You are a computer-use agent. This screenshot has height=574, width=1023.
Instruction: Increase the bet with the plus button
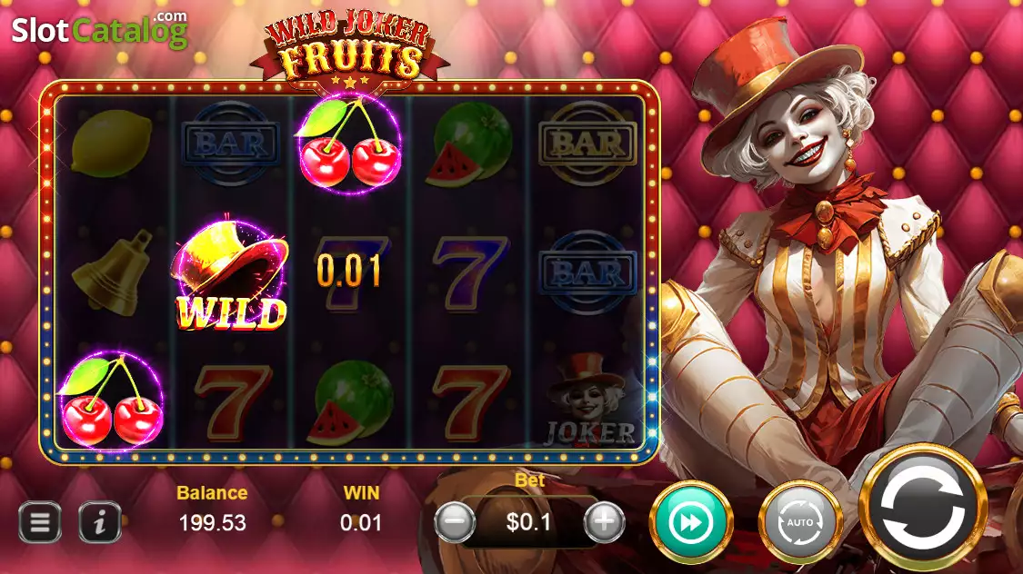click(x=604, y=521)
